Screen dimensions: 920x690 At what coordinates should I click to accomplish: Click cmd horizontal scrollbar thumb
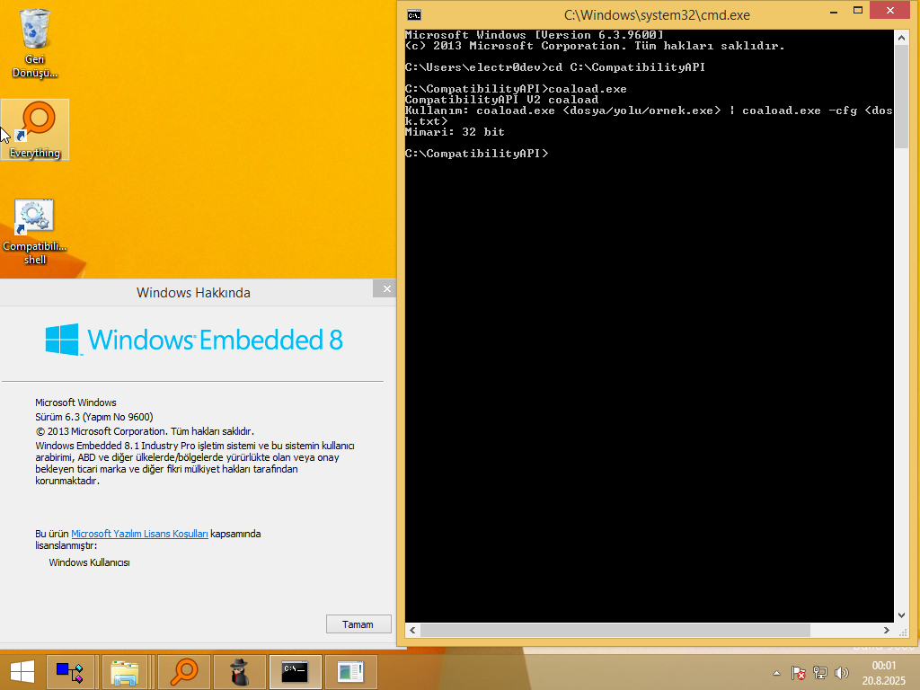(x=615, y=630)
